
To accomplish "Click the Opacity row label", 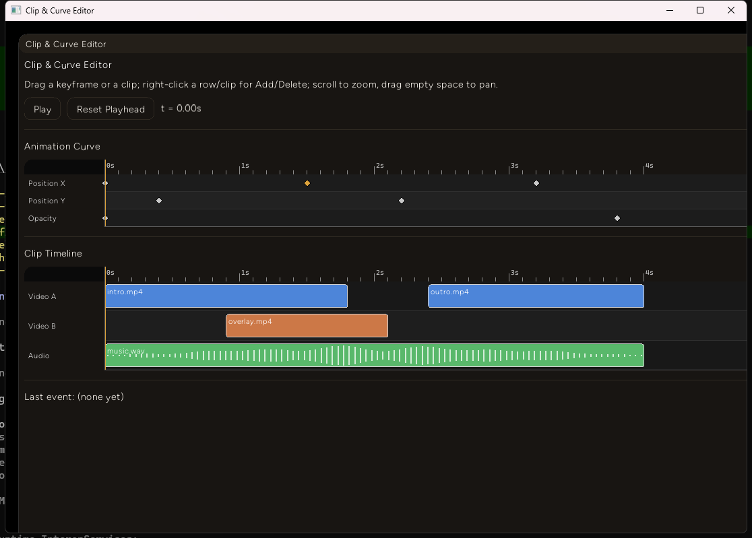I will [42, 218].
